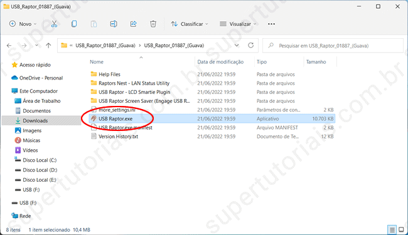This screenshot has height=235, width=408.
Task: Click the Aplicativo type cell
Action: coord(267,118)
